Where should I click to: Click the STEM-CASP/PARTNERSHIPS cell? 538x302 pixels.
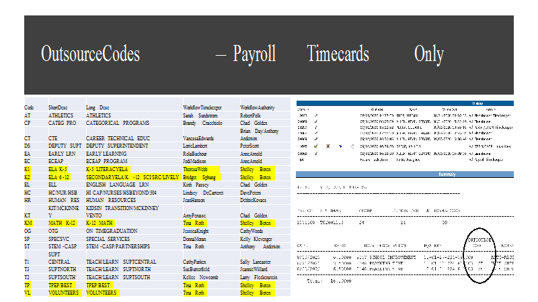coord(118,246)
